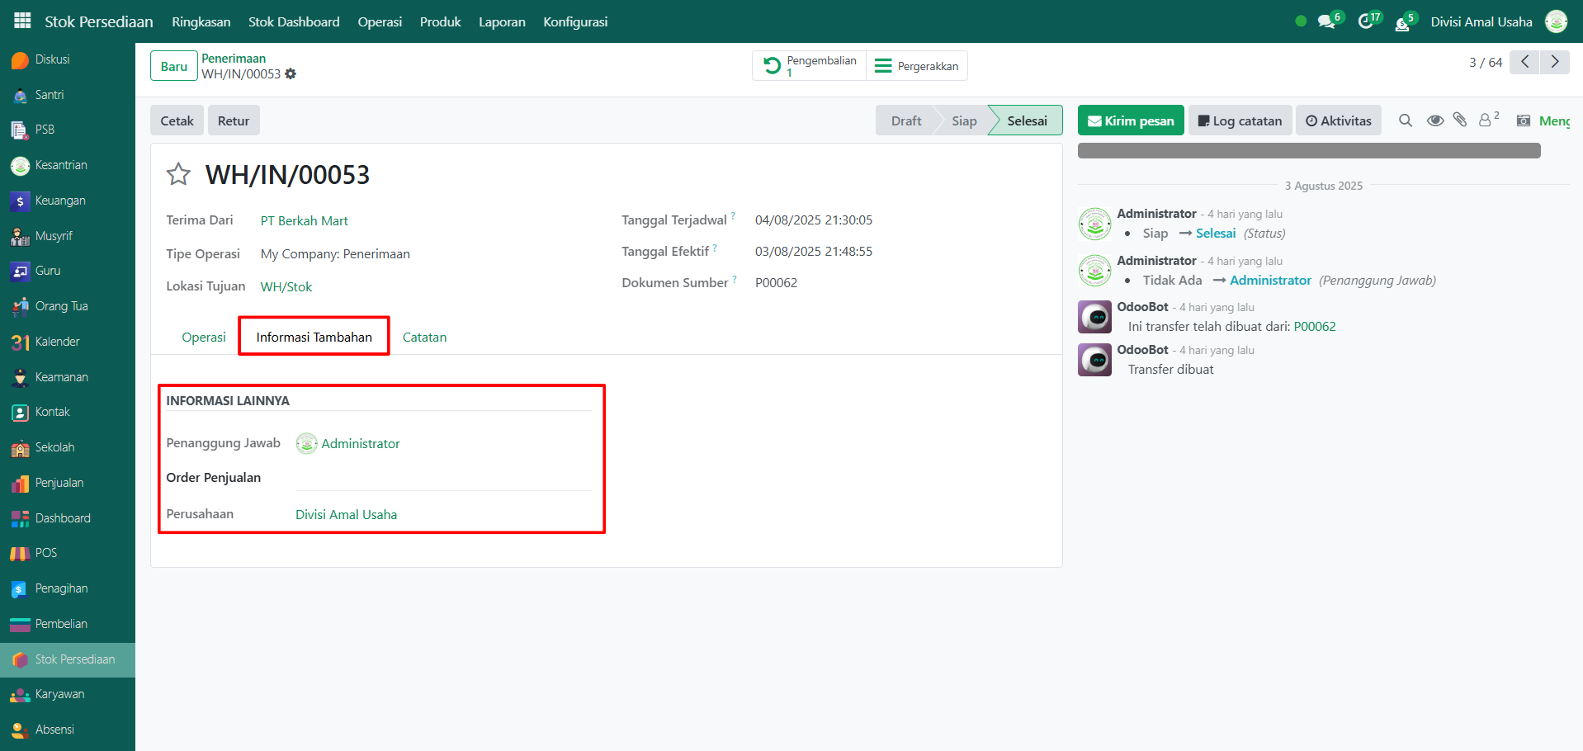Open the followers icon with count 2

[x=1487, y=120]
